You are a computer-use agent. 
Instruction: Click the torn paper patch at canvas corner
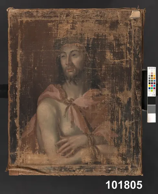pyautogui.click(x=135, y=14)
